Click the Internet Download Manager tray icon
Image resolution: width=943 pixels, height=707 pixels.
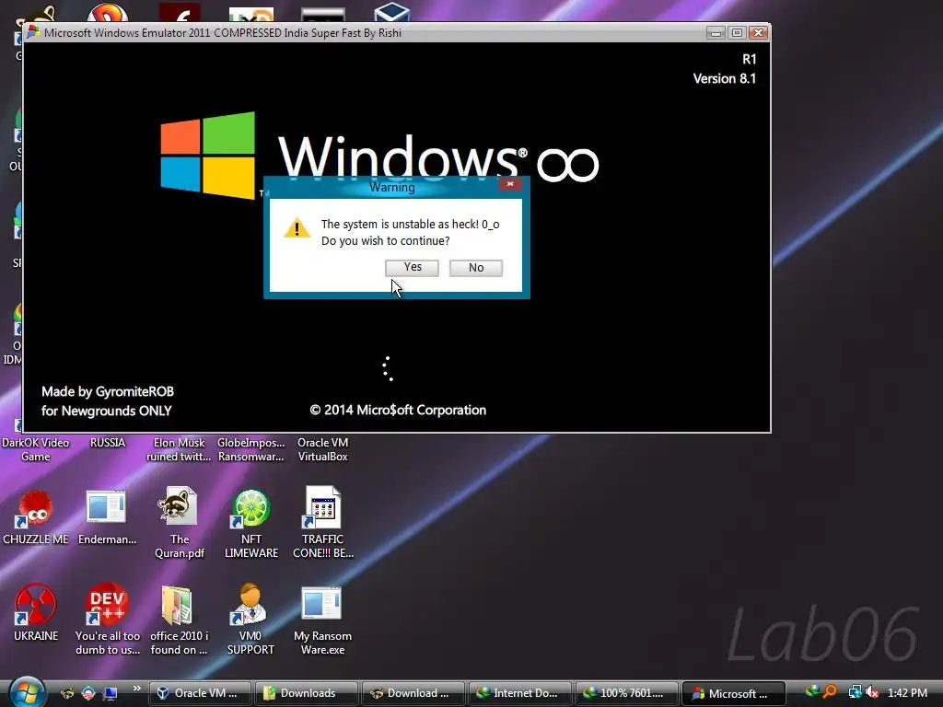[812, 692]
